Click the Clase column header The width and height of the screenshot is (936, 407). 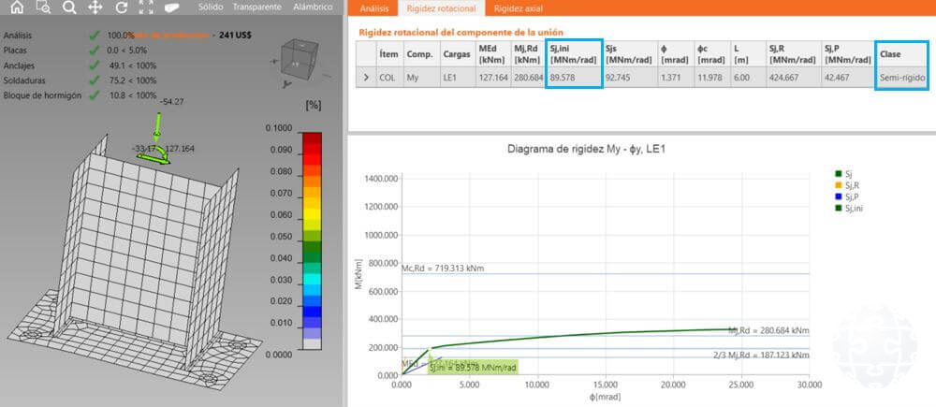pos(899,54)
